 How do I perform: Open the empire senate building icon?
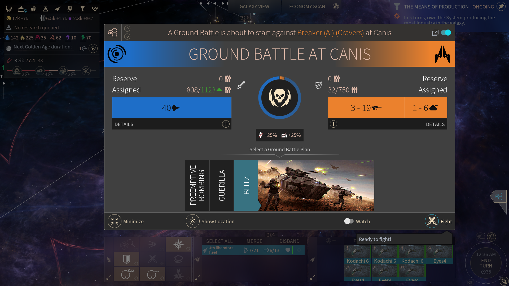[21, 9]
